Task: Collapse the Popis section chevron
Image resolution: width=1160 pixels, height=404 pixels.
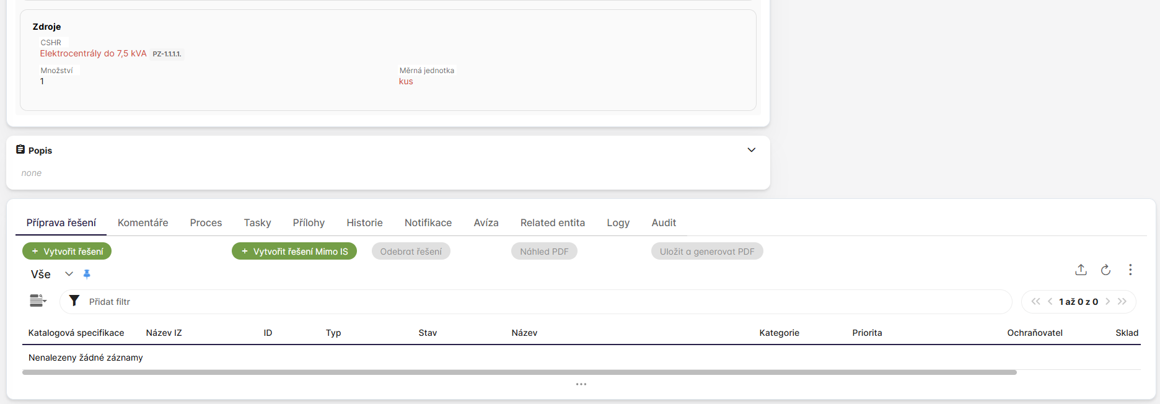Action: 751,150
